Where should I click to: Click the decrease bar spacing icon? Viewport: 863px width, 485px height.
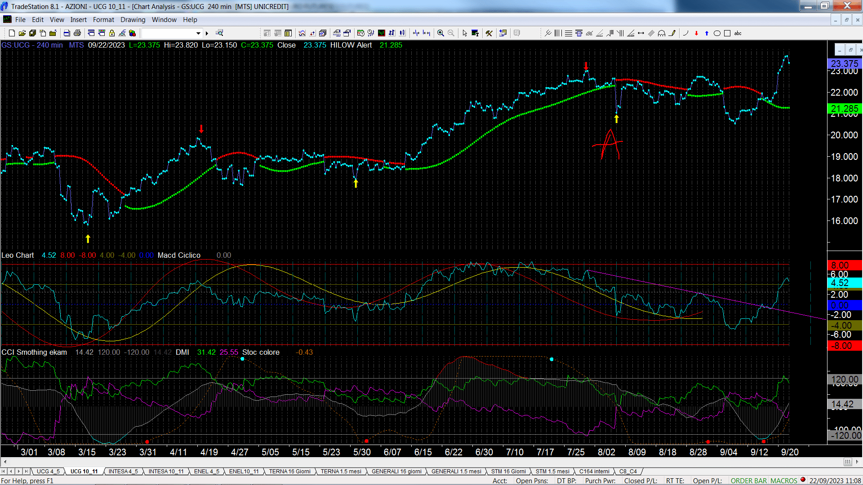tap(416, 33)
